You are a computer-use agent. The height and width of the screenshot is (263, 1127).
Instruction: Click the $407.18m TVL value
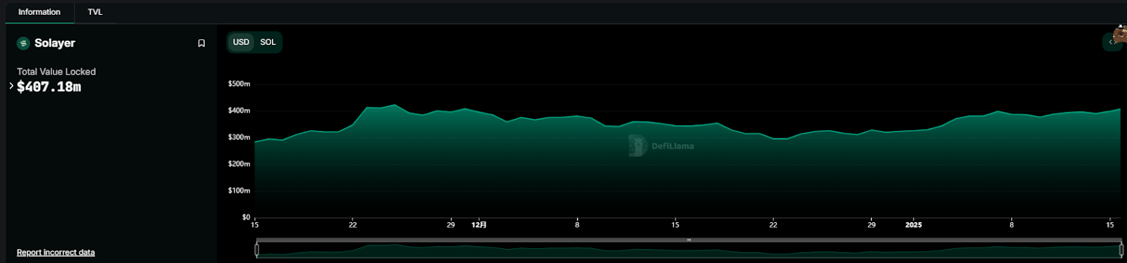[x=49, y=87]
